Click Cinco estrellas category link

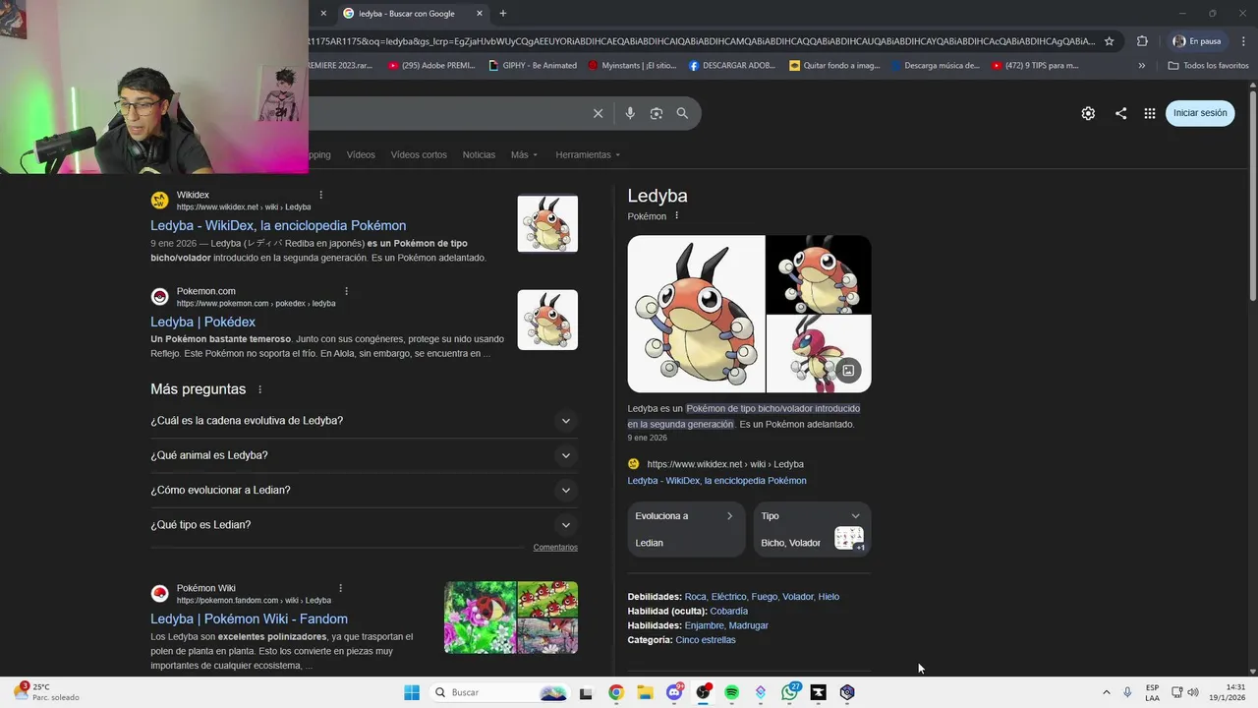click(x=705, y=640)
